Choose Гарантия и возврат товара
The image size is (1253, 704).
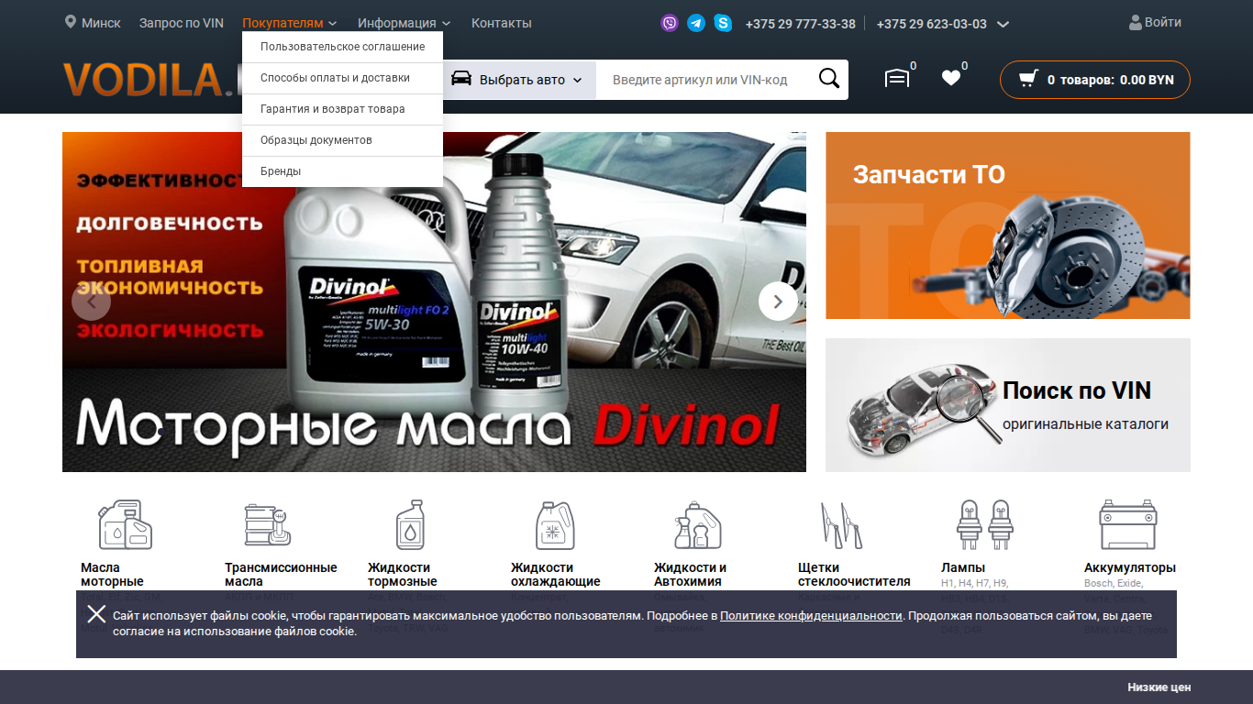coord(342,109)
